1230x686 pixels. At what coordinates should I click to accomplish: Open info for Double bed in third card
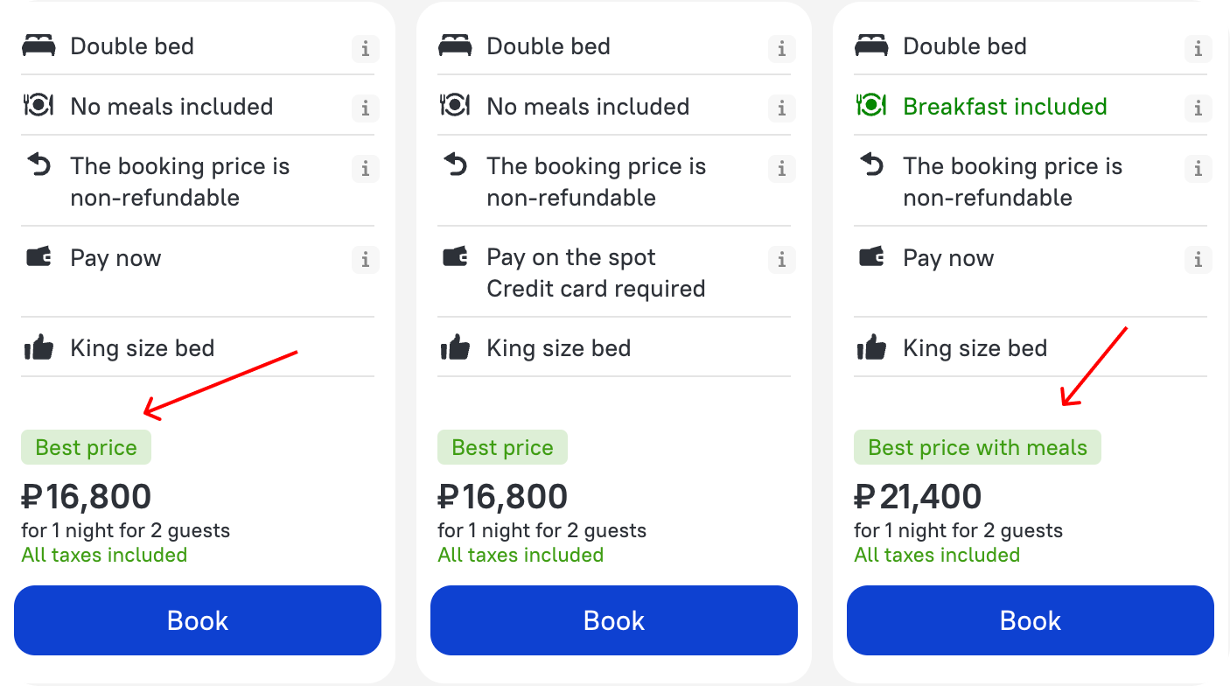1198,49
